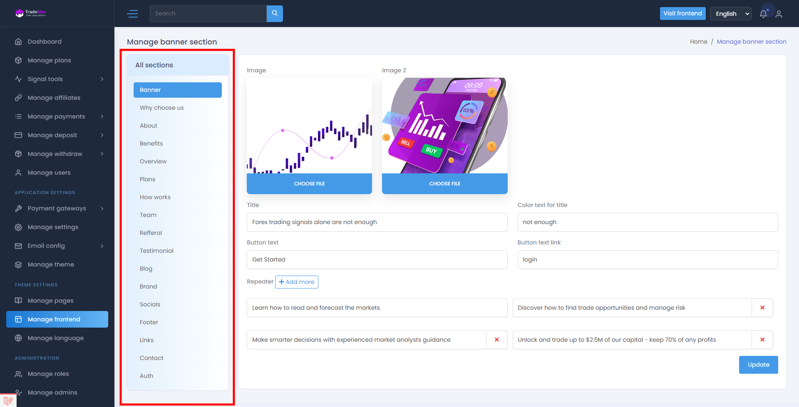Click the search magnifier button

275,13
